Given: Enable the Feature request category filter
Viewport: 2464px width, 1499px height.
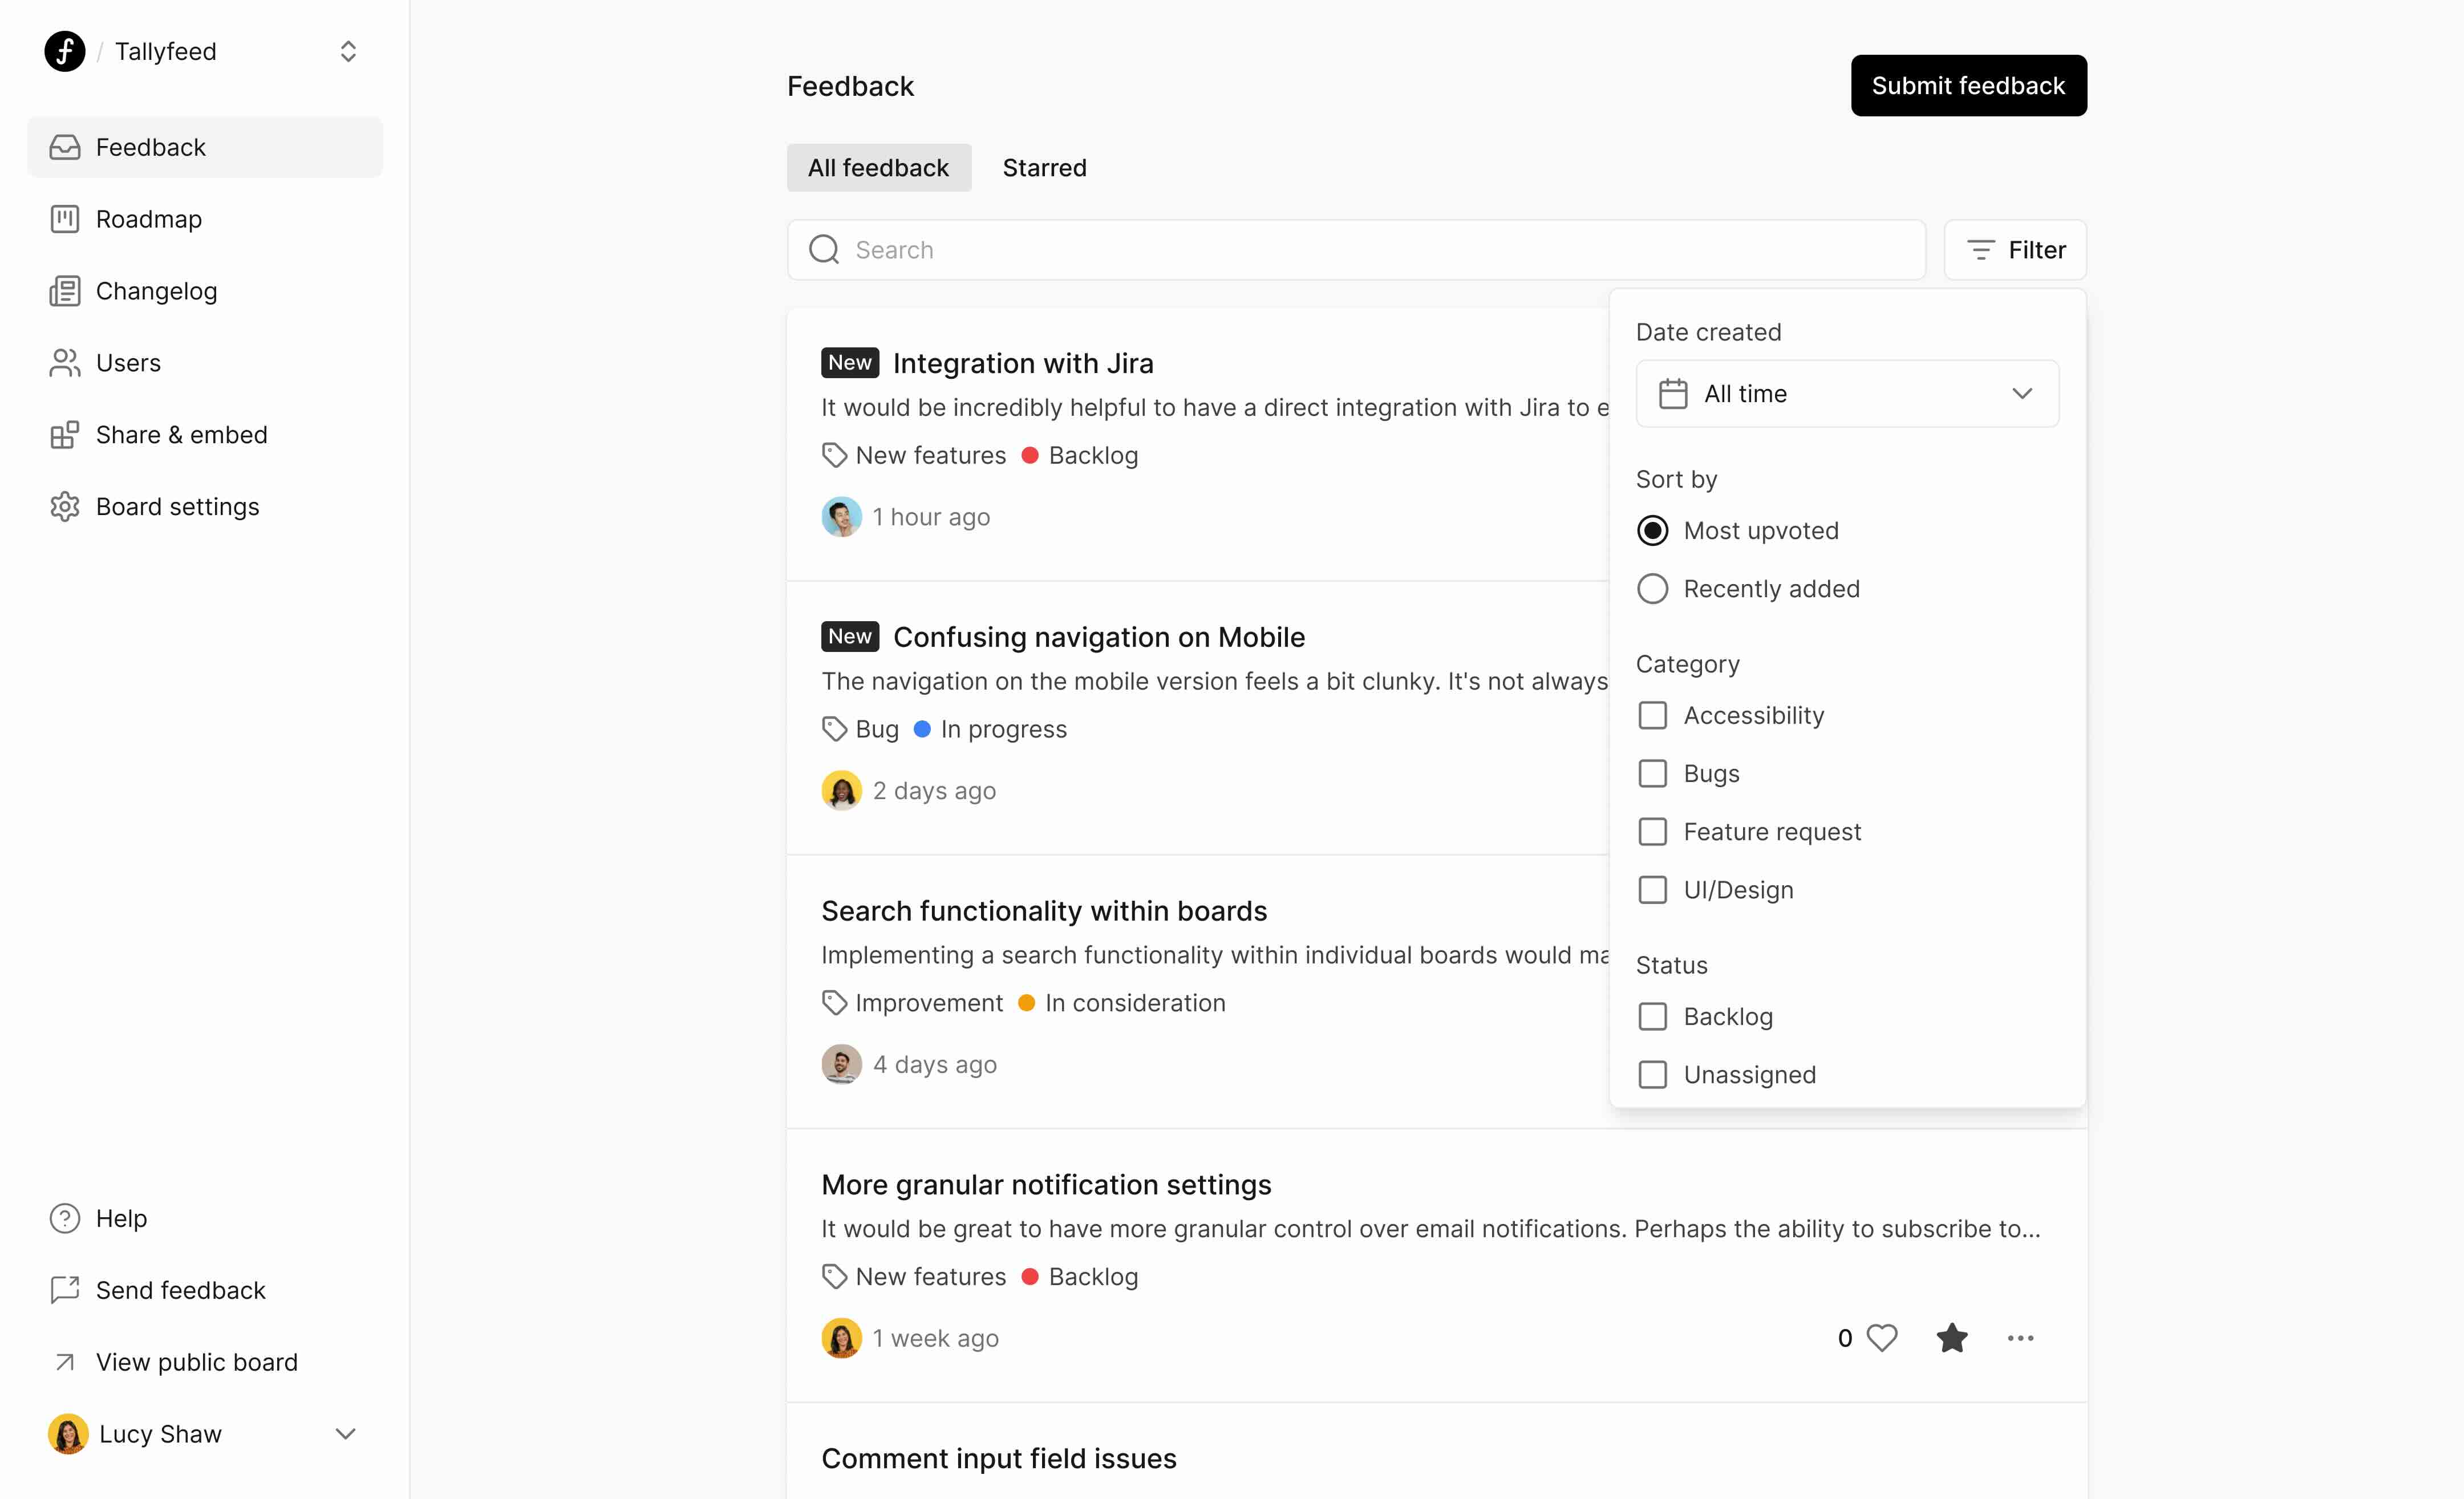Looking at the screenshot, I should coord(1653,832).
